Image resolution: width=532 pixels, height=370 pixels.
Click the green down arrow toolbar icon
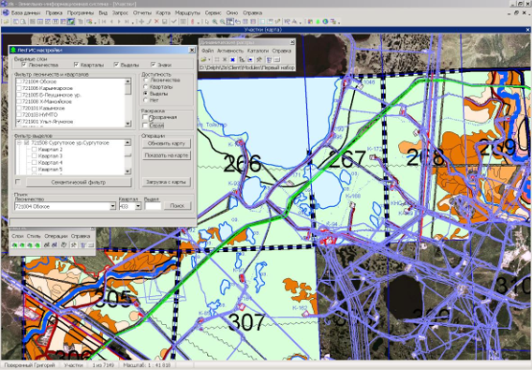click(x=318, y=22)
